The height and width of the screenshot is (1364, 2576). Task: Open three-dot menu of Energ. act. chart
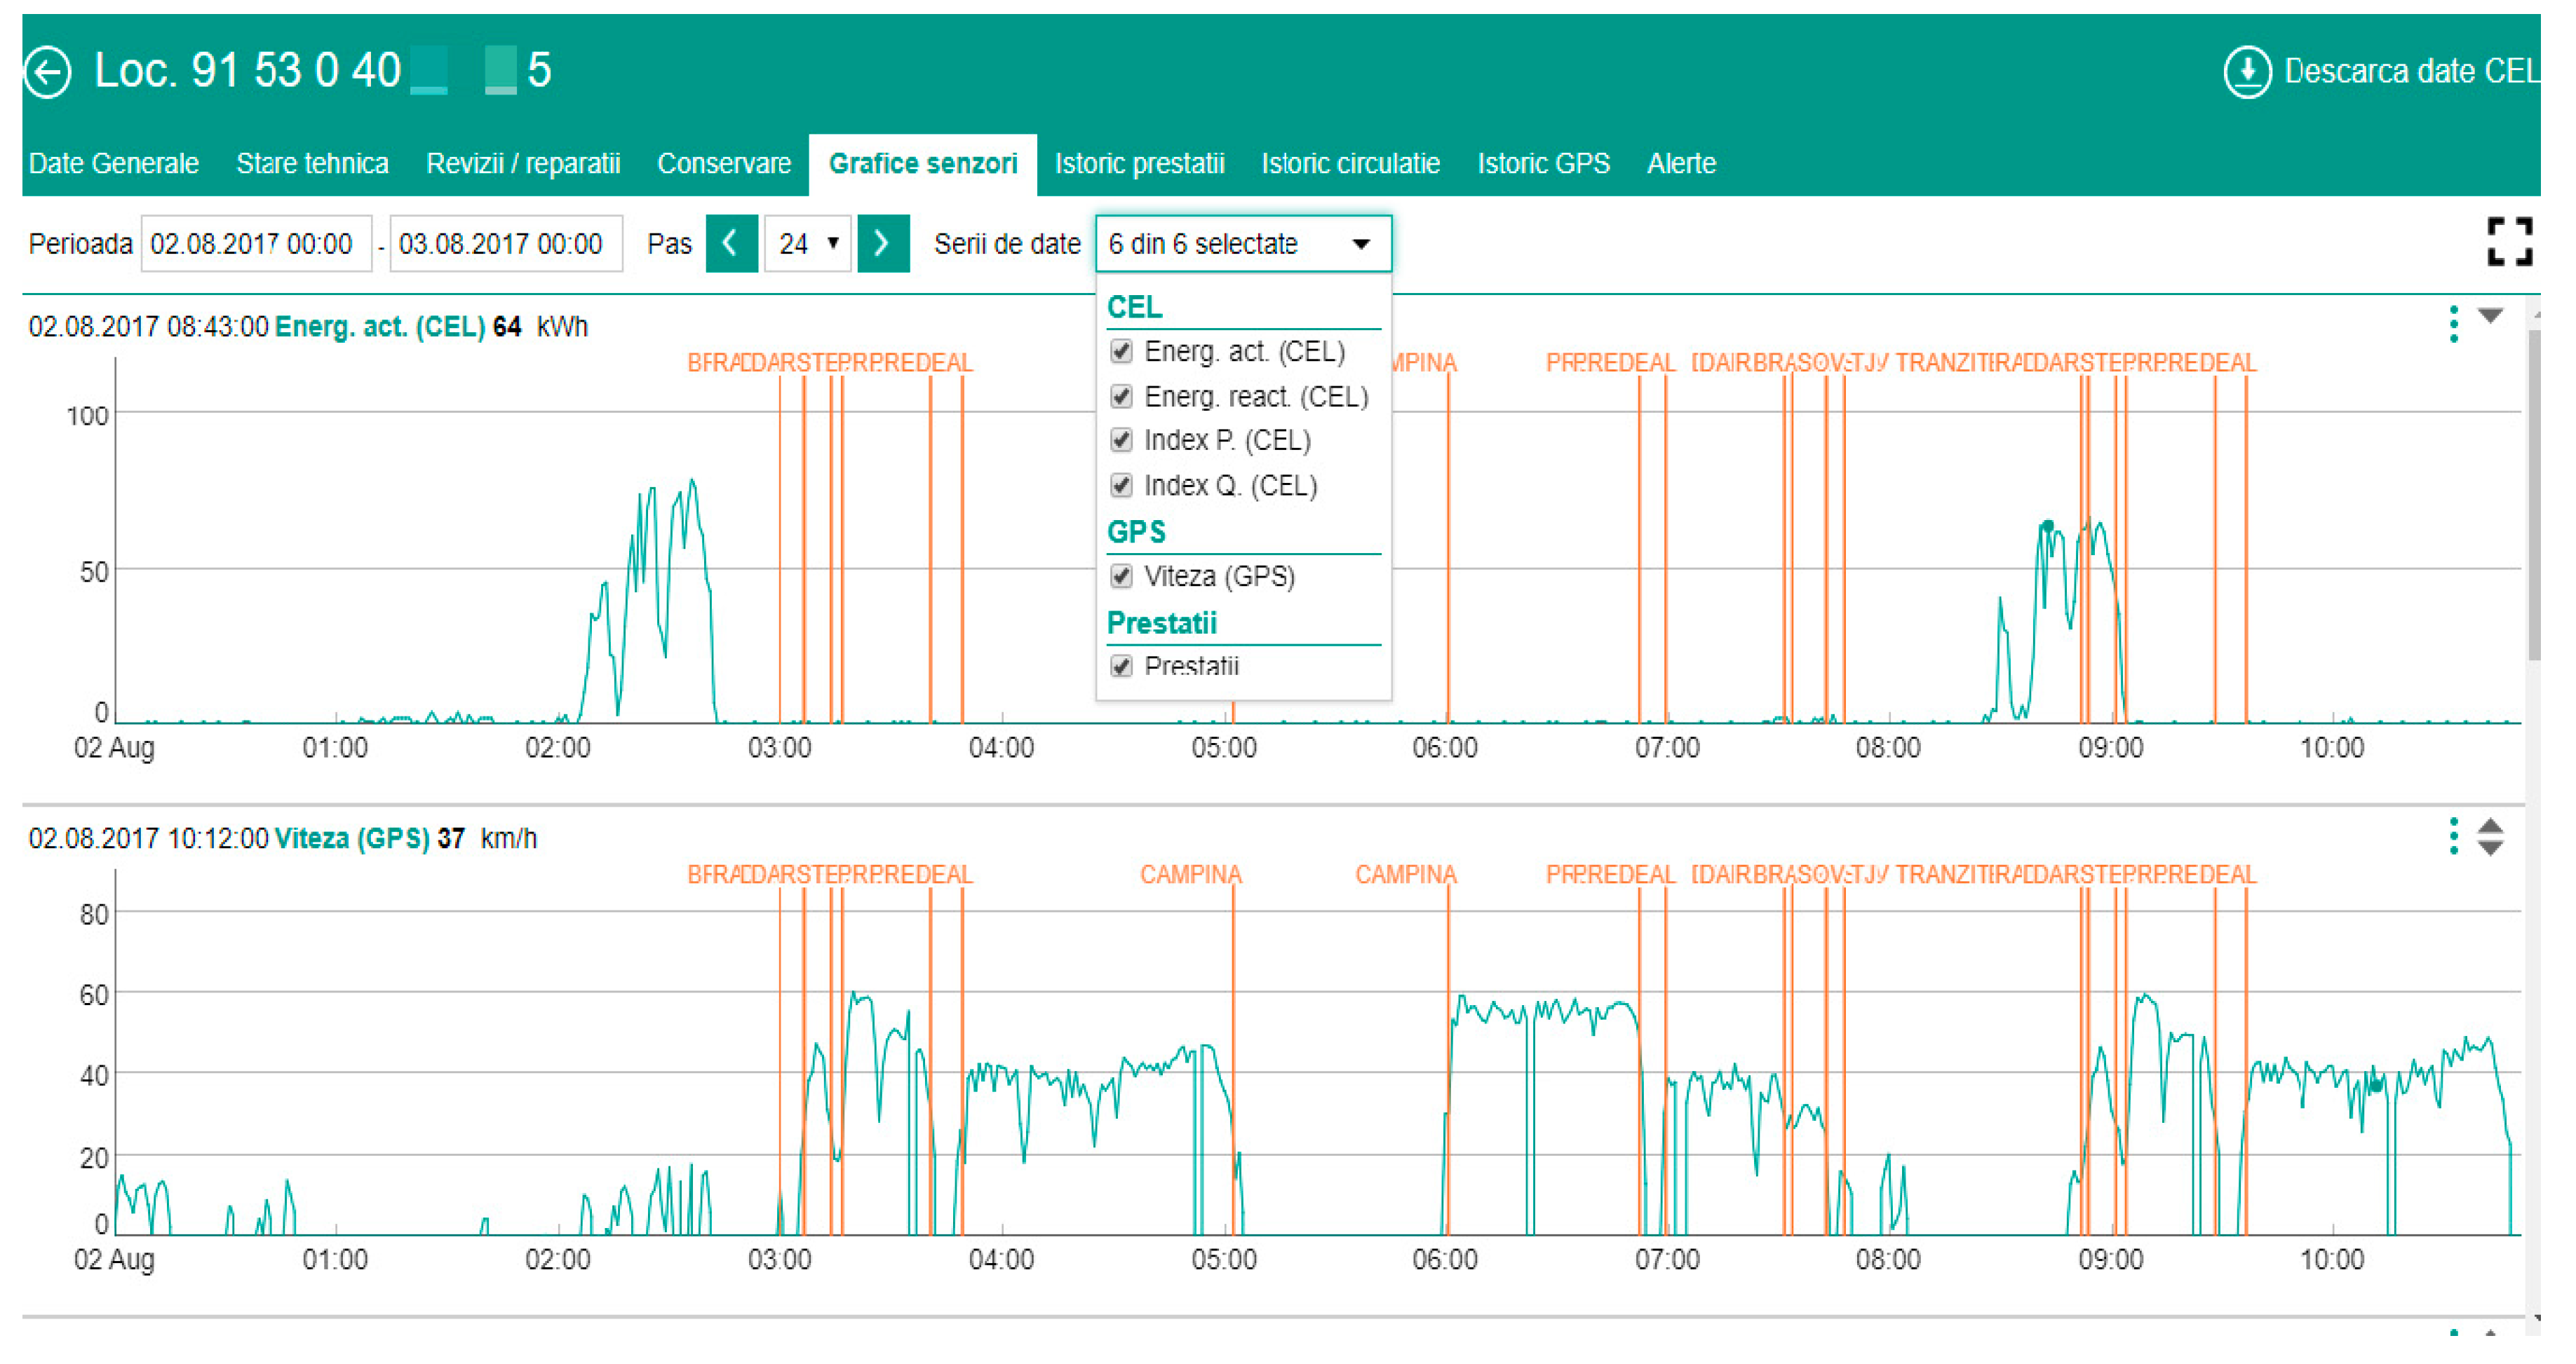[2453, 324]
